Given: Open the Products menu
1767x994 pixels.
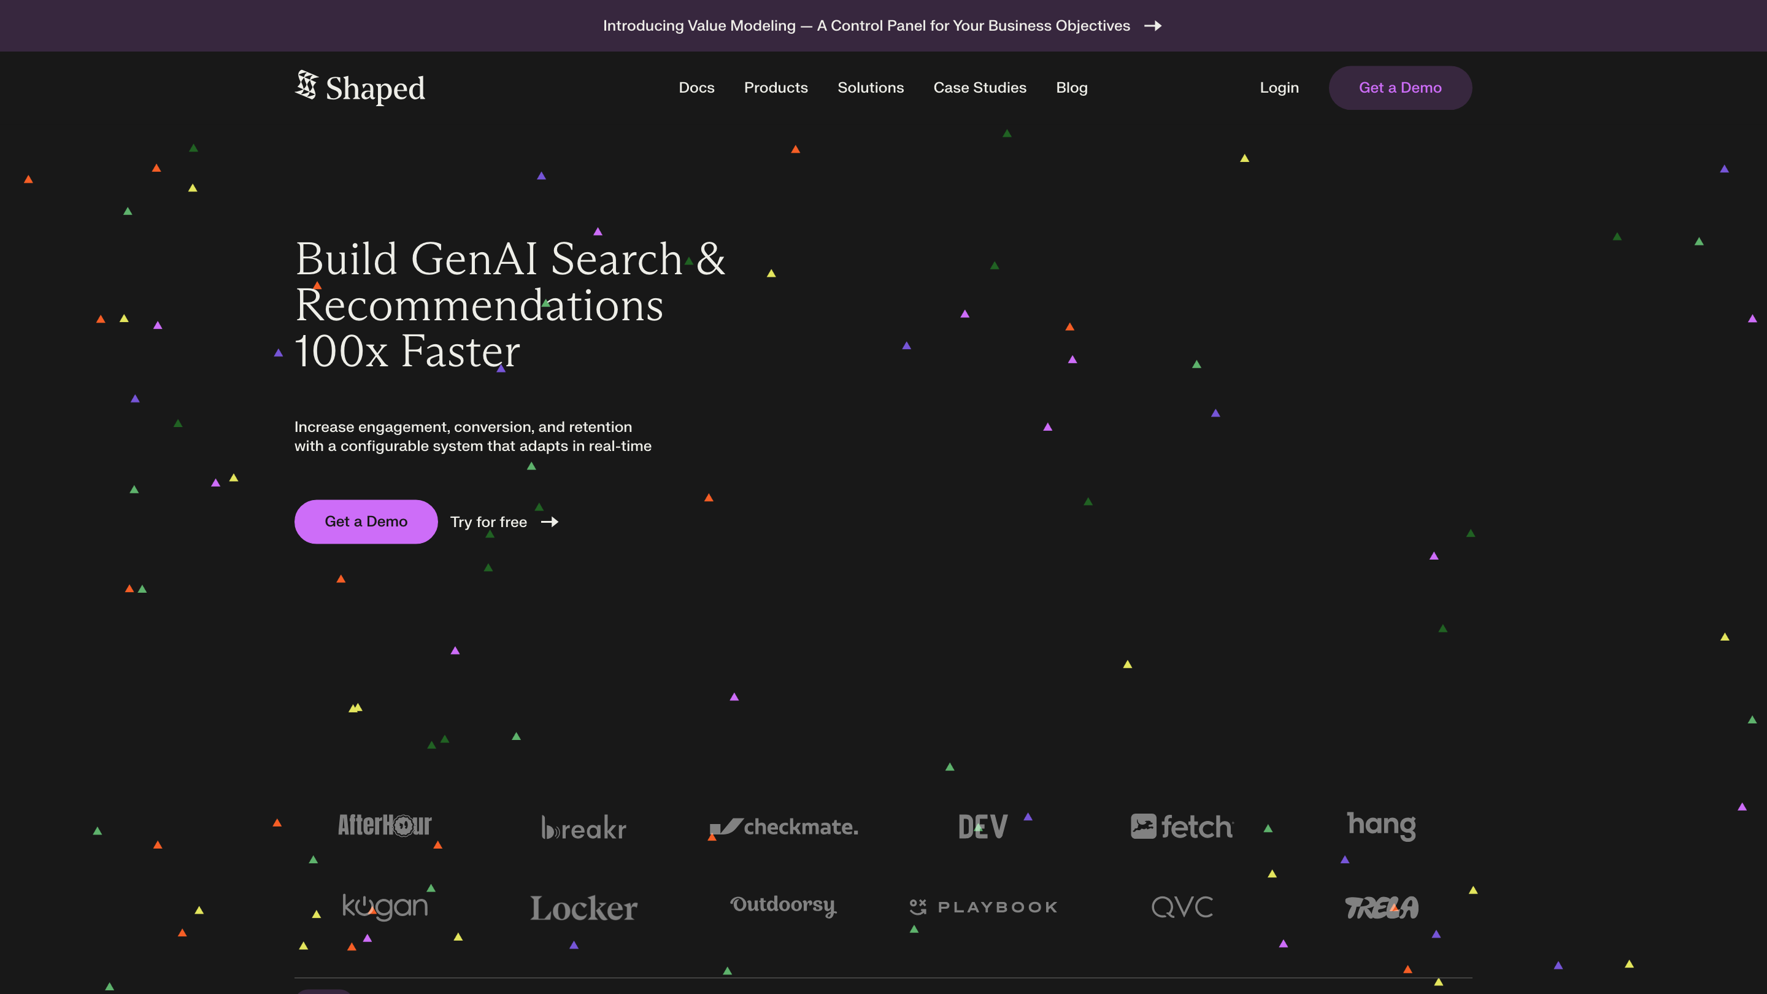Looking at the screenshot, I should [776, 88].
